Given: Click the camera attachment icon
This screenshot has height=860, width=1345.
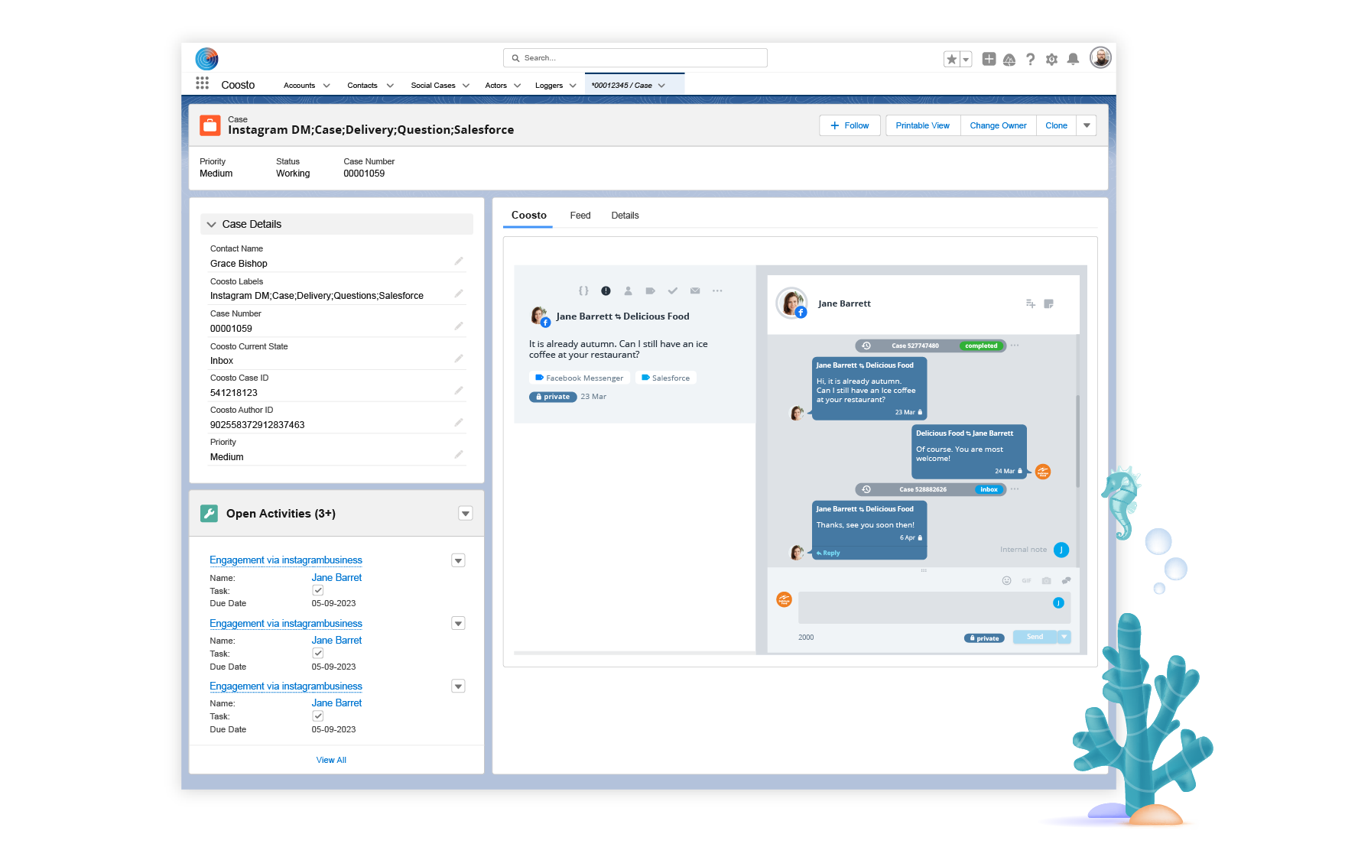Looking at the screenshot, I should click(1046, 580).
